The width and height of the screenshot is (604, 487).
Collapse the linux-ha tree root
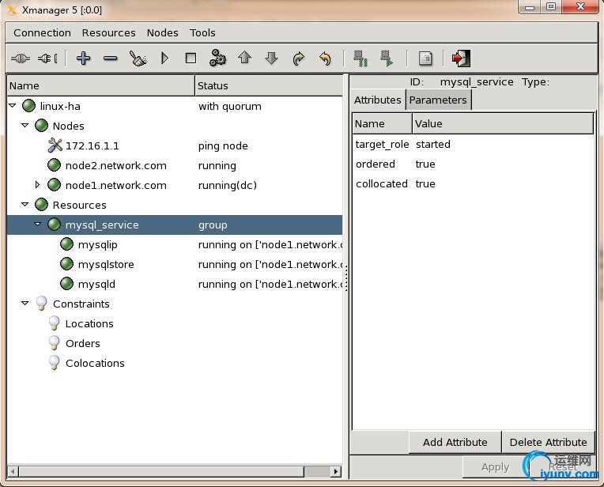pos(13,105)
